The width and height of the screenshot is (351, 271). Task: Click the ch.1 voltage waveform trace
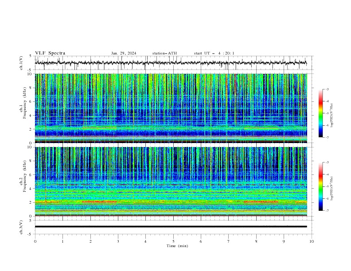[x=171, y=63]
